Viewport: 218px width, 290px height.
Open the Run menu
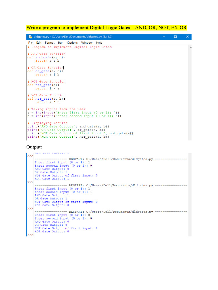click(61, 42)
